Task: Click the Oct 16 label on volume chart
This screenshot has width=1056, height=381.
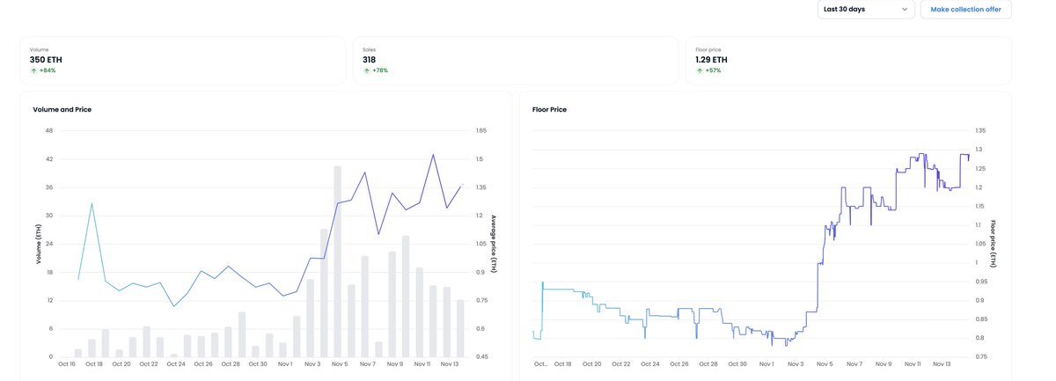Action: pyautogui.click(x=68, y=363)
